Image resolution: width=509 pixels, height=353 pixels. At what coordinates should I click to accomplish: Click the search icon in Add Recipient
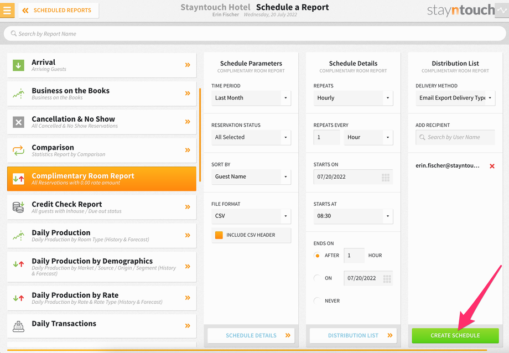pos(422,137)
